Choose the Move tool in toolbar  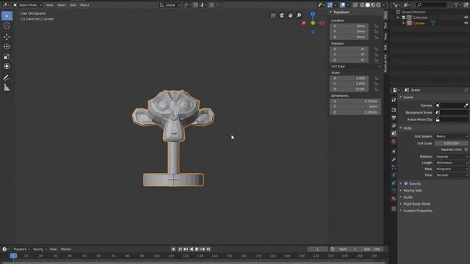coord(7,37)
